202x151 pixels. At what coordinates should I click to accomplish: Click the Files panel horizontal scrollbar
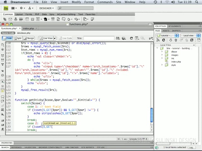pyautogui.click(x=163, y=143)
